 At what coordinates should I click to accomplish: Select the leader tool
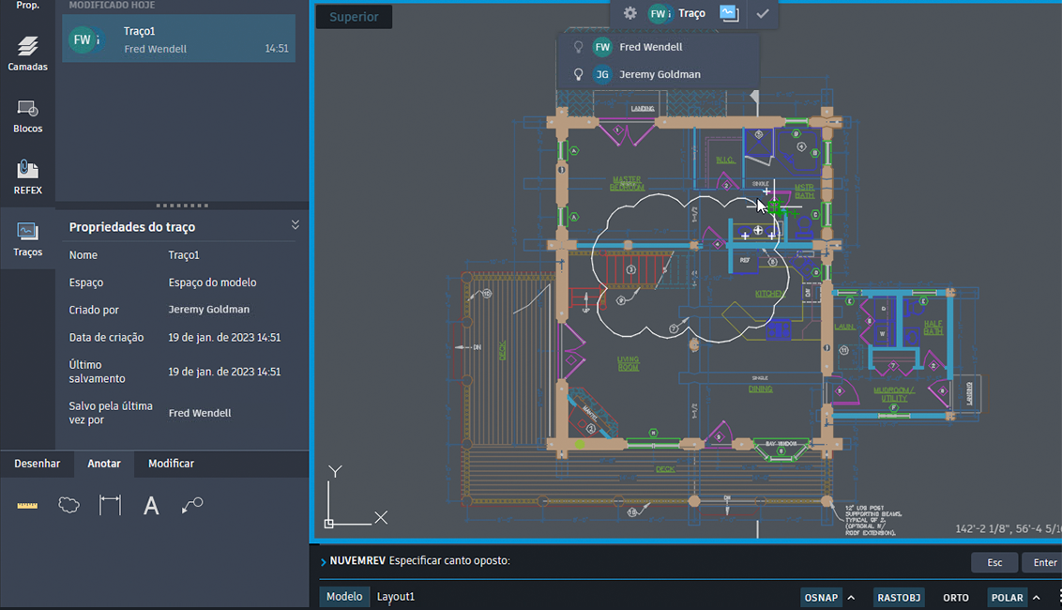coord(192,505)
